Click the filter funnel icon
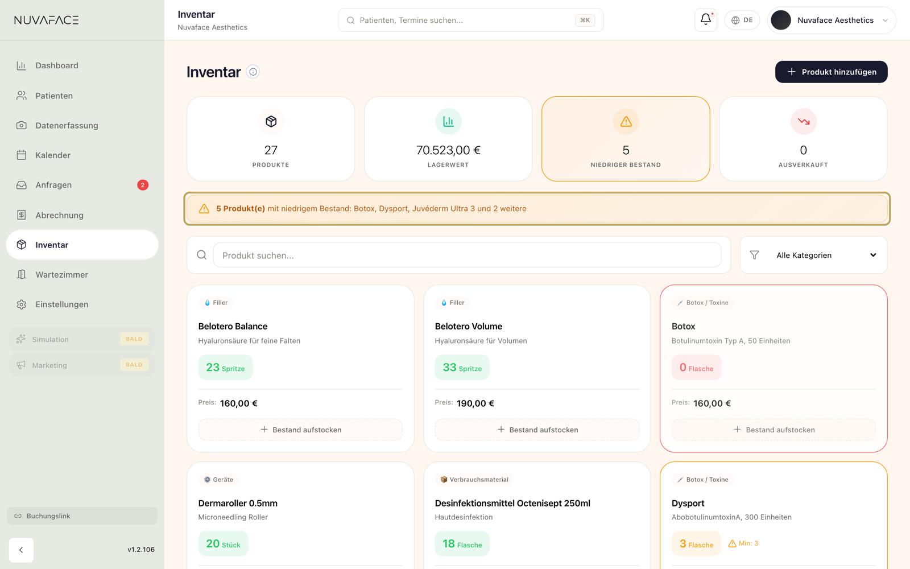 click(754, 255)
